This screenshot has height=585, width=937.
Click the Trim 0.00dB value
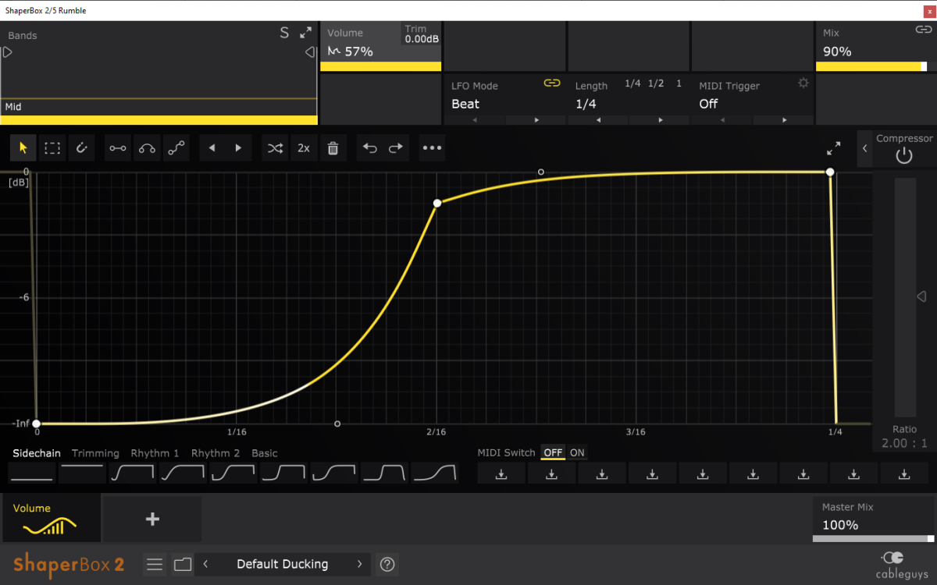click(x=422, y=39)
